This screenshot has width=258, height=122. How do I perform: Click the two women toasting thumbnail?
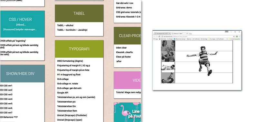pyautogui.click(x=168, y=46)
